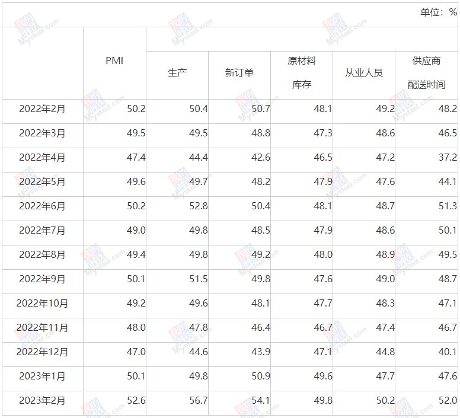The image size is (460, 418).
Task: Click 供应商配送时间 value 40.1 in 2022年12月 row
Action: click(448, 352)
